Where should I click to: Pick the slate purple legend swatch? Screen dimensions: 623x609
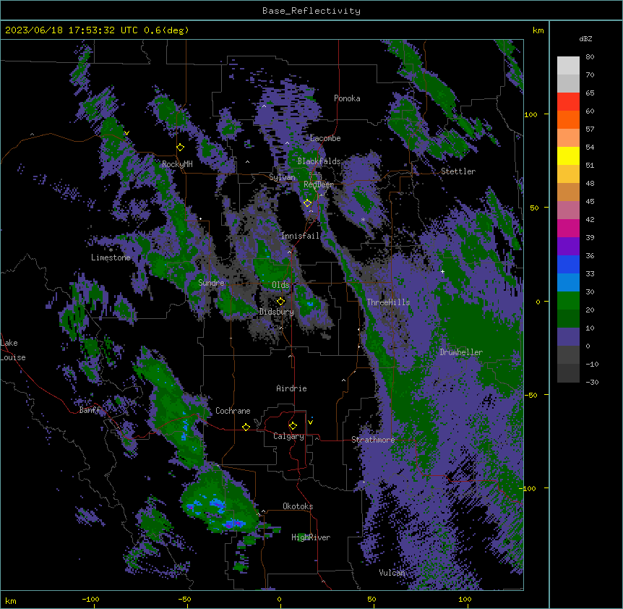point(568,337)
